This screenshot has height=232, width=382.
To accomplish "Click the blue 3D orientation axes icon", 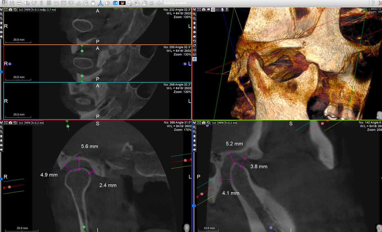I will [100, 3].
